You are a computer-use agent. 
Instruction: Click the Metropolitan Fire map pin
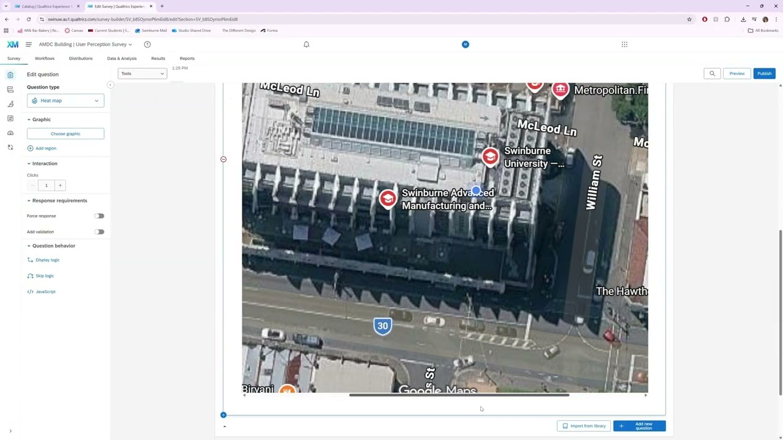(560, 90)
